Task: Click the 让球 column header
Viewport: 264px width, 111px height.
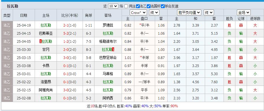Action: pos(241,18)
